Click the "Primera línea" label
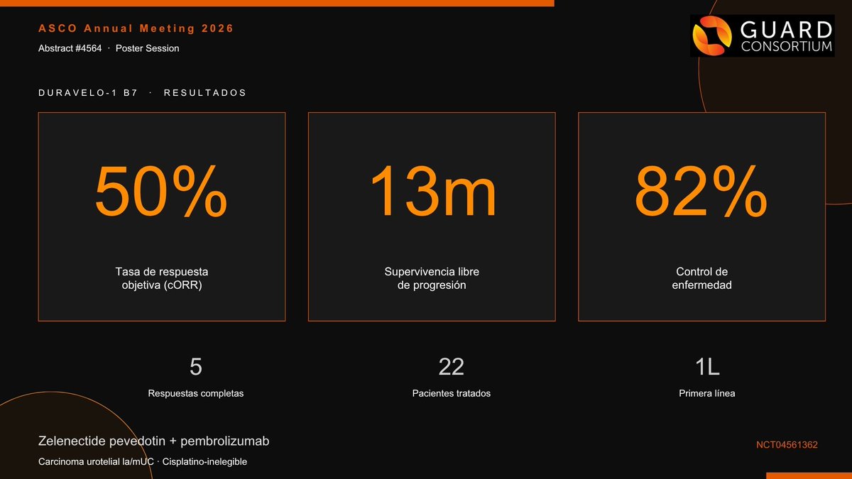Viewport: 852px width, 479px height. coord(707,393)
